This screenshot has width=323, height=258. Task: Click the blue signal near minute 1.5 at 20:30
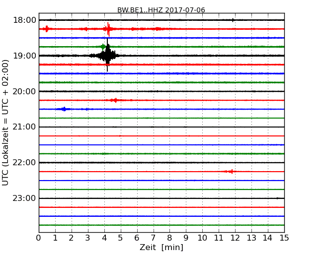point(64,109)
